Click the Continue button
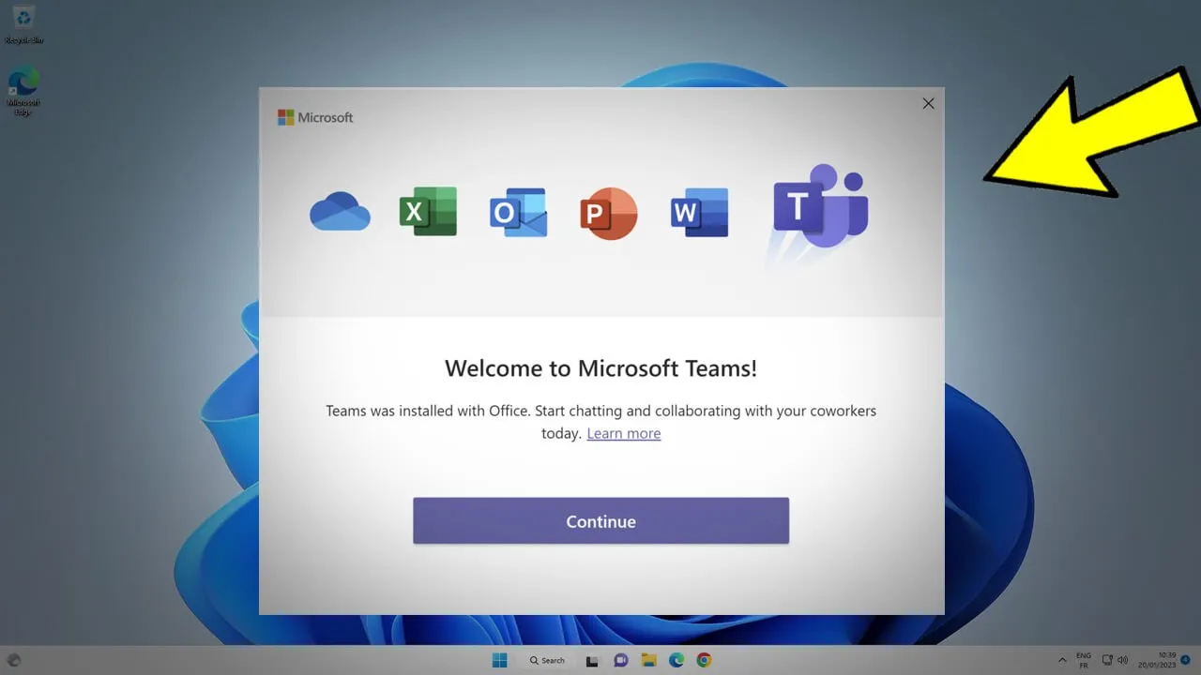Viewport: 1201px width, 675px height. pyautogui.click(x=600, y=521)
